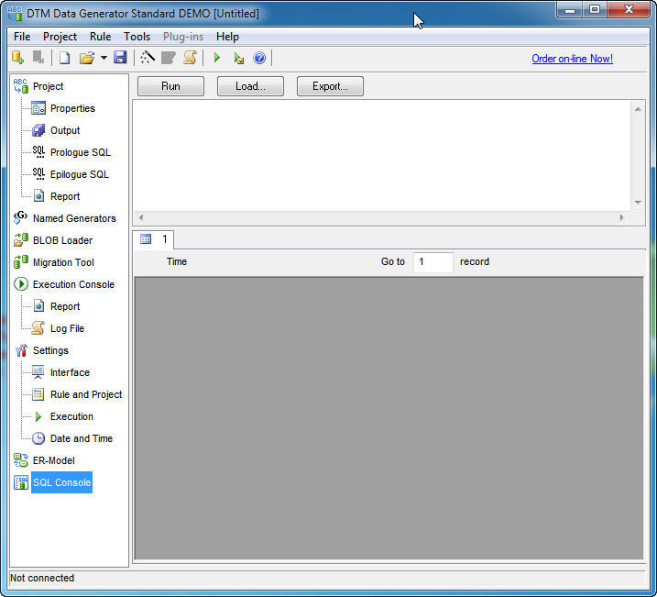The width and height of the screenshot is (657, 597).
Task: Click the Migration Tool database icon
Action: click(x=21, y=262)
